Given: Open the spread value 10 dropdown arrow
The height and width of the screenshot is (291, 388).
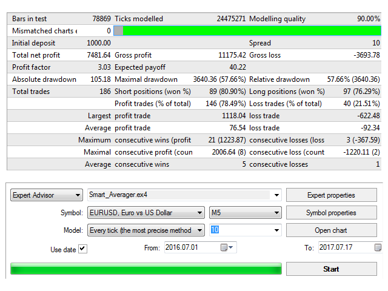Looking at the screenshot, I should [276, 230].
